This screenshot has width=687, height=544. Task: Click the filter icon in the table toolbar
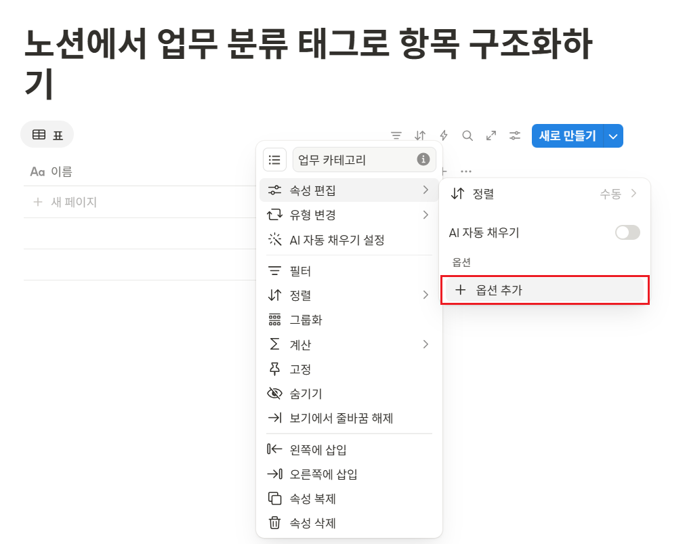(396, 135)
